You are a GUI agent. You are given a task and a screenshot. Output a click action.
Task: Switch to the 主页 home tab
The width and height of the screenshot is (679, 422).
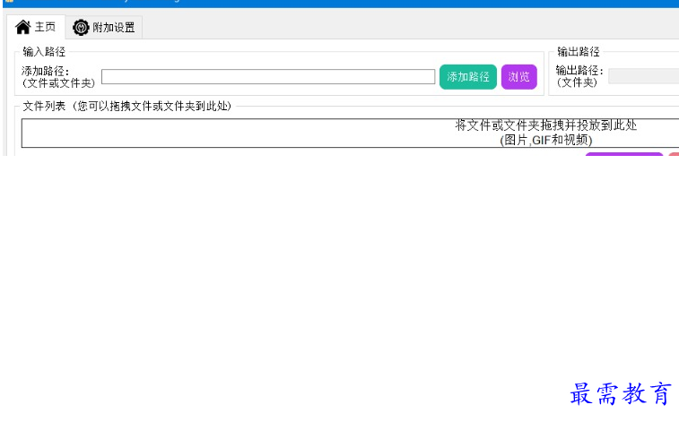coord(36,27)
